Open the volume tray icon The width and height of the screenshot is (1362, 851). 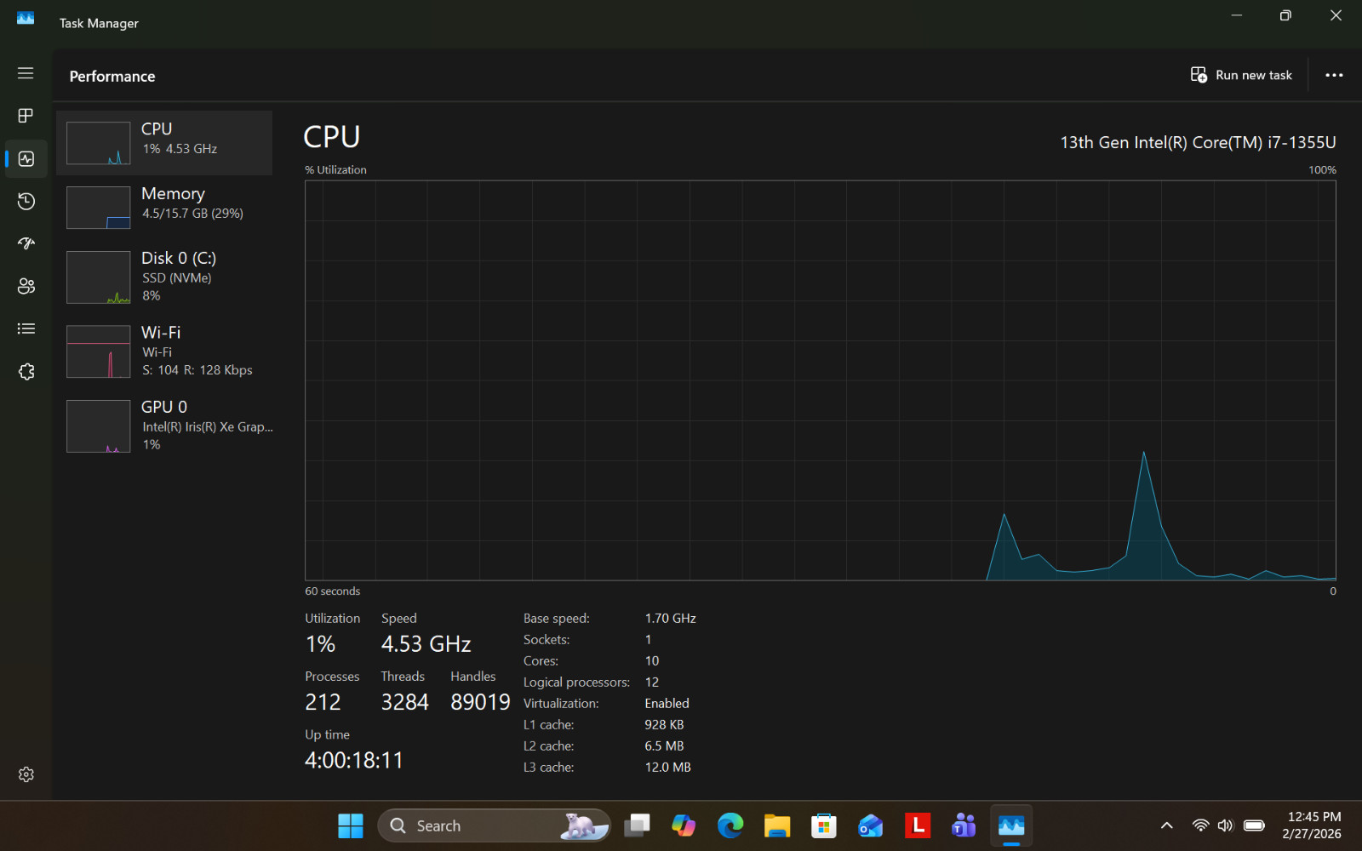pyautogui.click(x=1226, y=825)
